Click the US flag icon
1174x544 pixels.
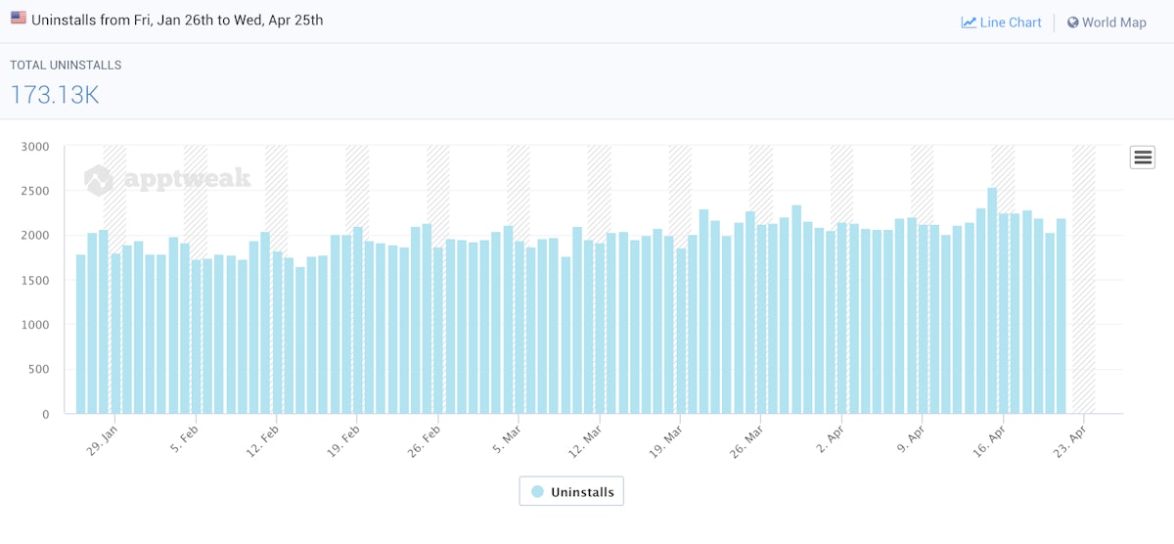(19, 19)
